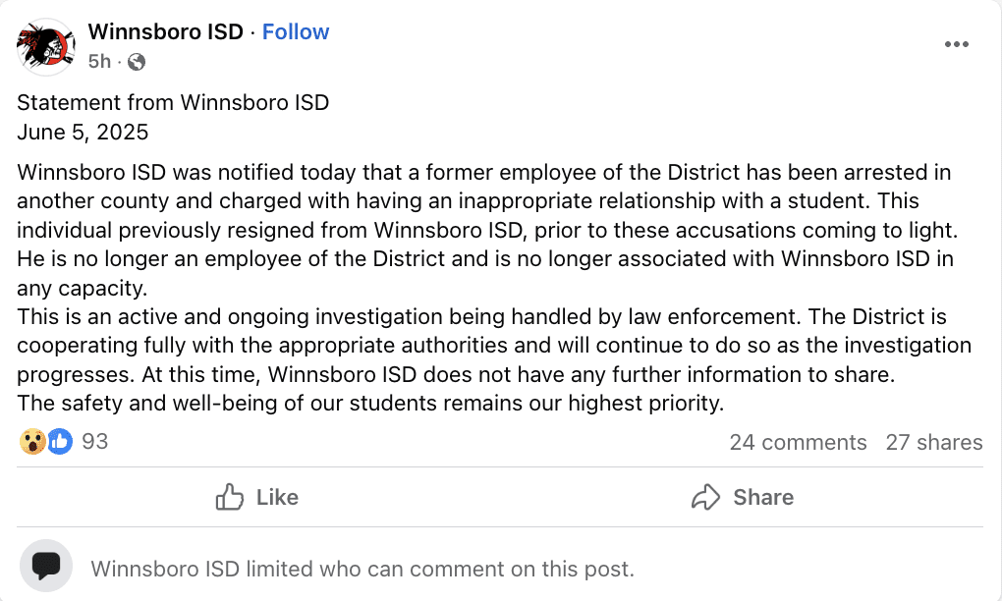Image resolution: width=1002 pixels, height=601 pixels.
Task: View the 93 reactions list
Action: [x=94, y=441]
